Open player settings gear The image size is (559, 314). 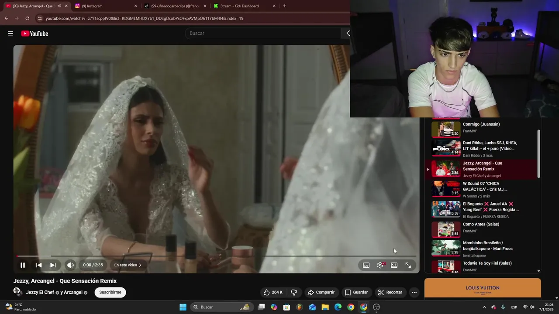coord(380,265)
